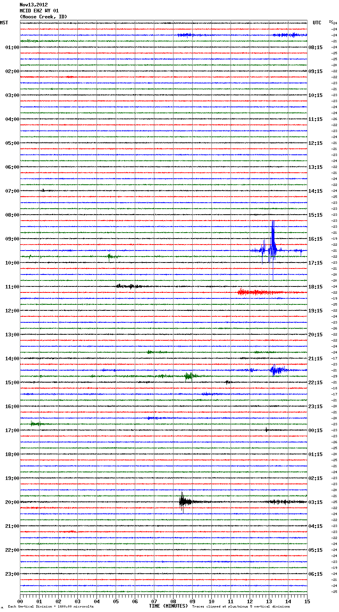Select the 14:00 MST hour label

click(x=12, y=359)
